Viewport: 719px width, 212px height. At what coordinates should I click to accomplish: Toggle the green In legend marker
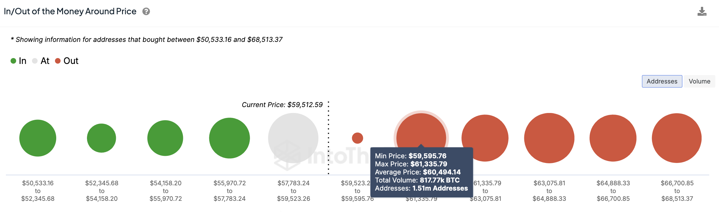point(13,61)
